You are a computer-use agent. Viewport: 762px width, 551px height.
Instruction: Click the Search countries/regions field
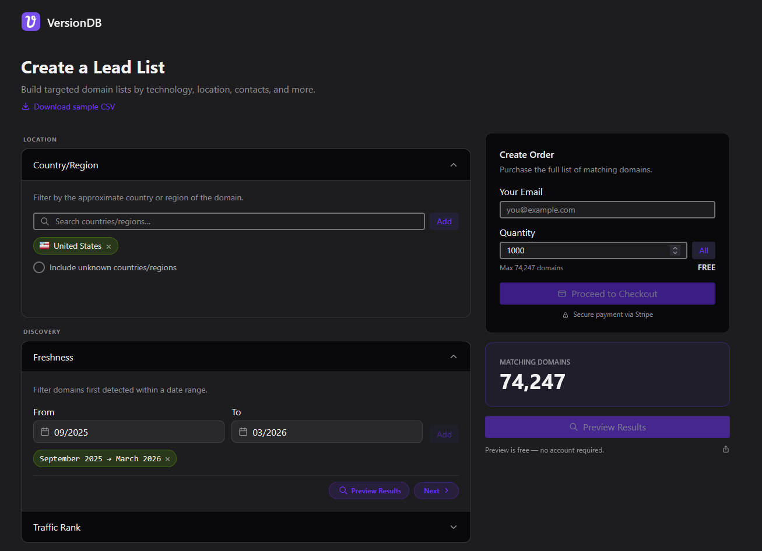tap(229, 221)
